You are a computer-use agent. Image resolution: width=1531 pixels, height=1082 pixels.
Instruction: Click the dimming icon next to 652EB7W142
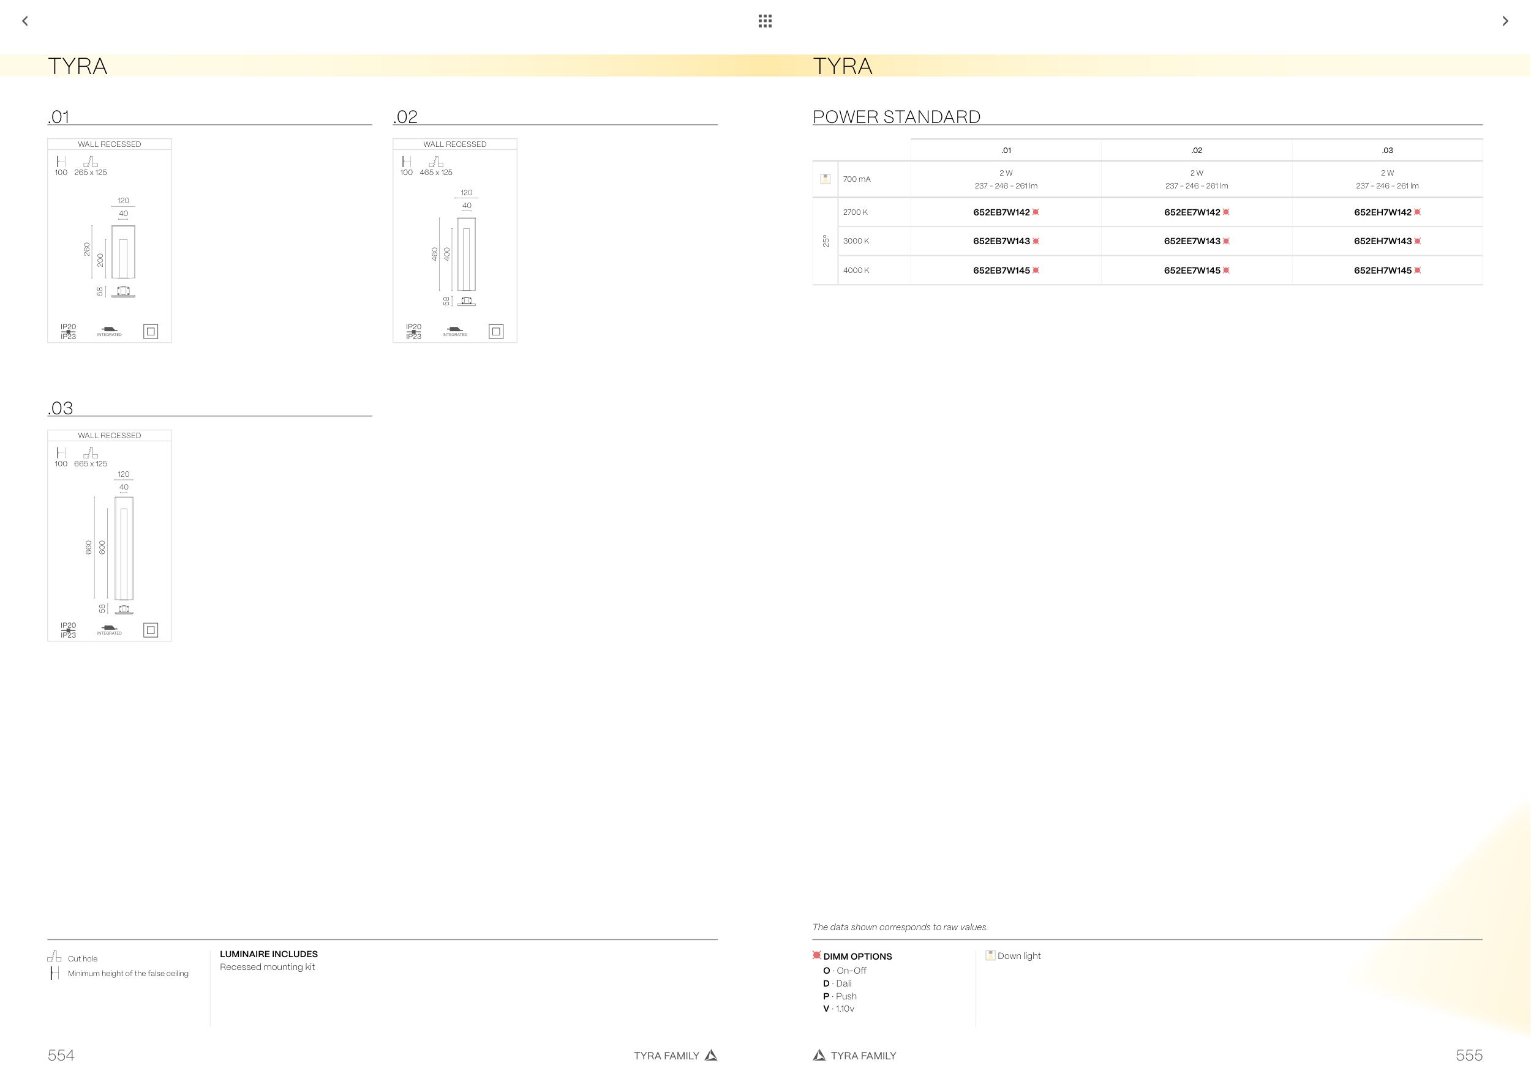tap(1036, 212)
